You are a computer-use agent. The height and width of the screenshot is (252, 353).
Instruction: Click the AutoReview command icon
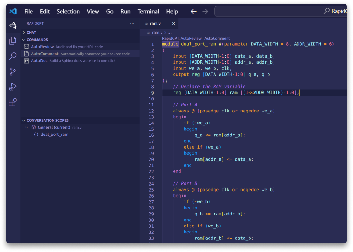point(26,47)
